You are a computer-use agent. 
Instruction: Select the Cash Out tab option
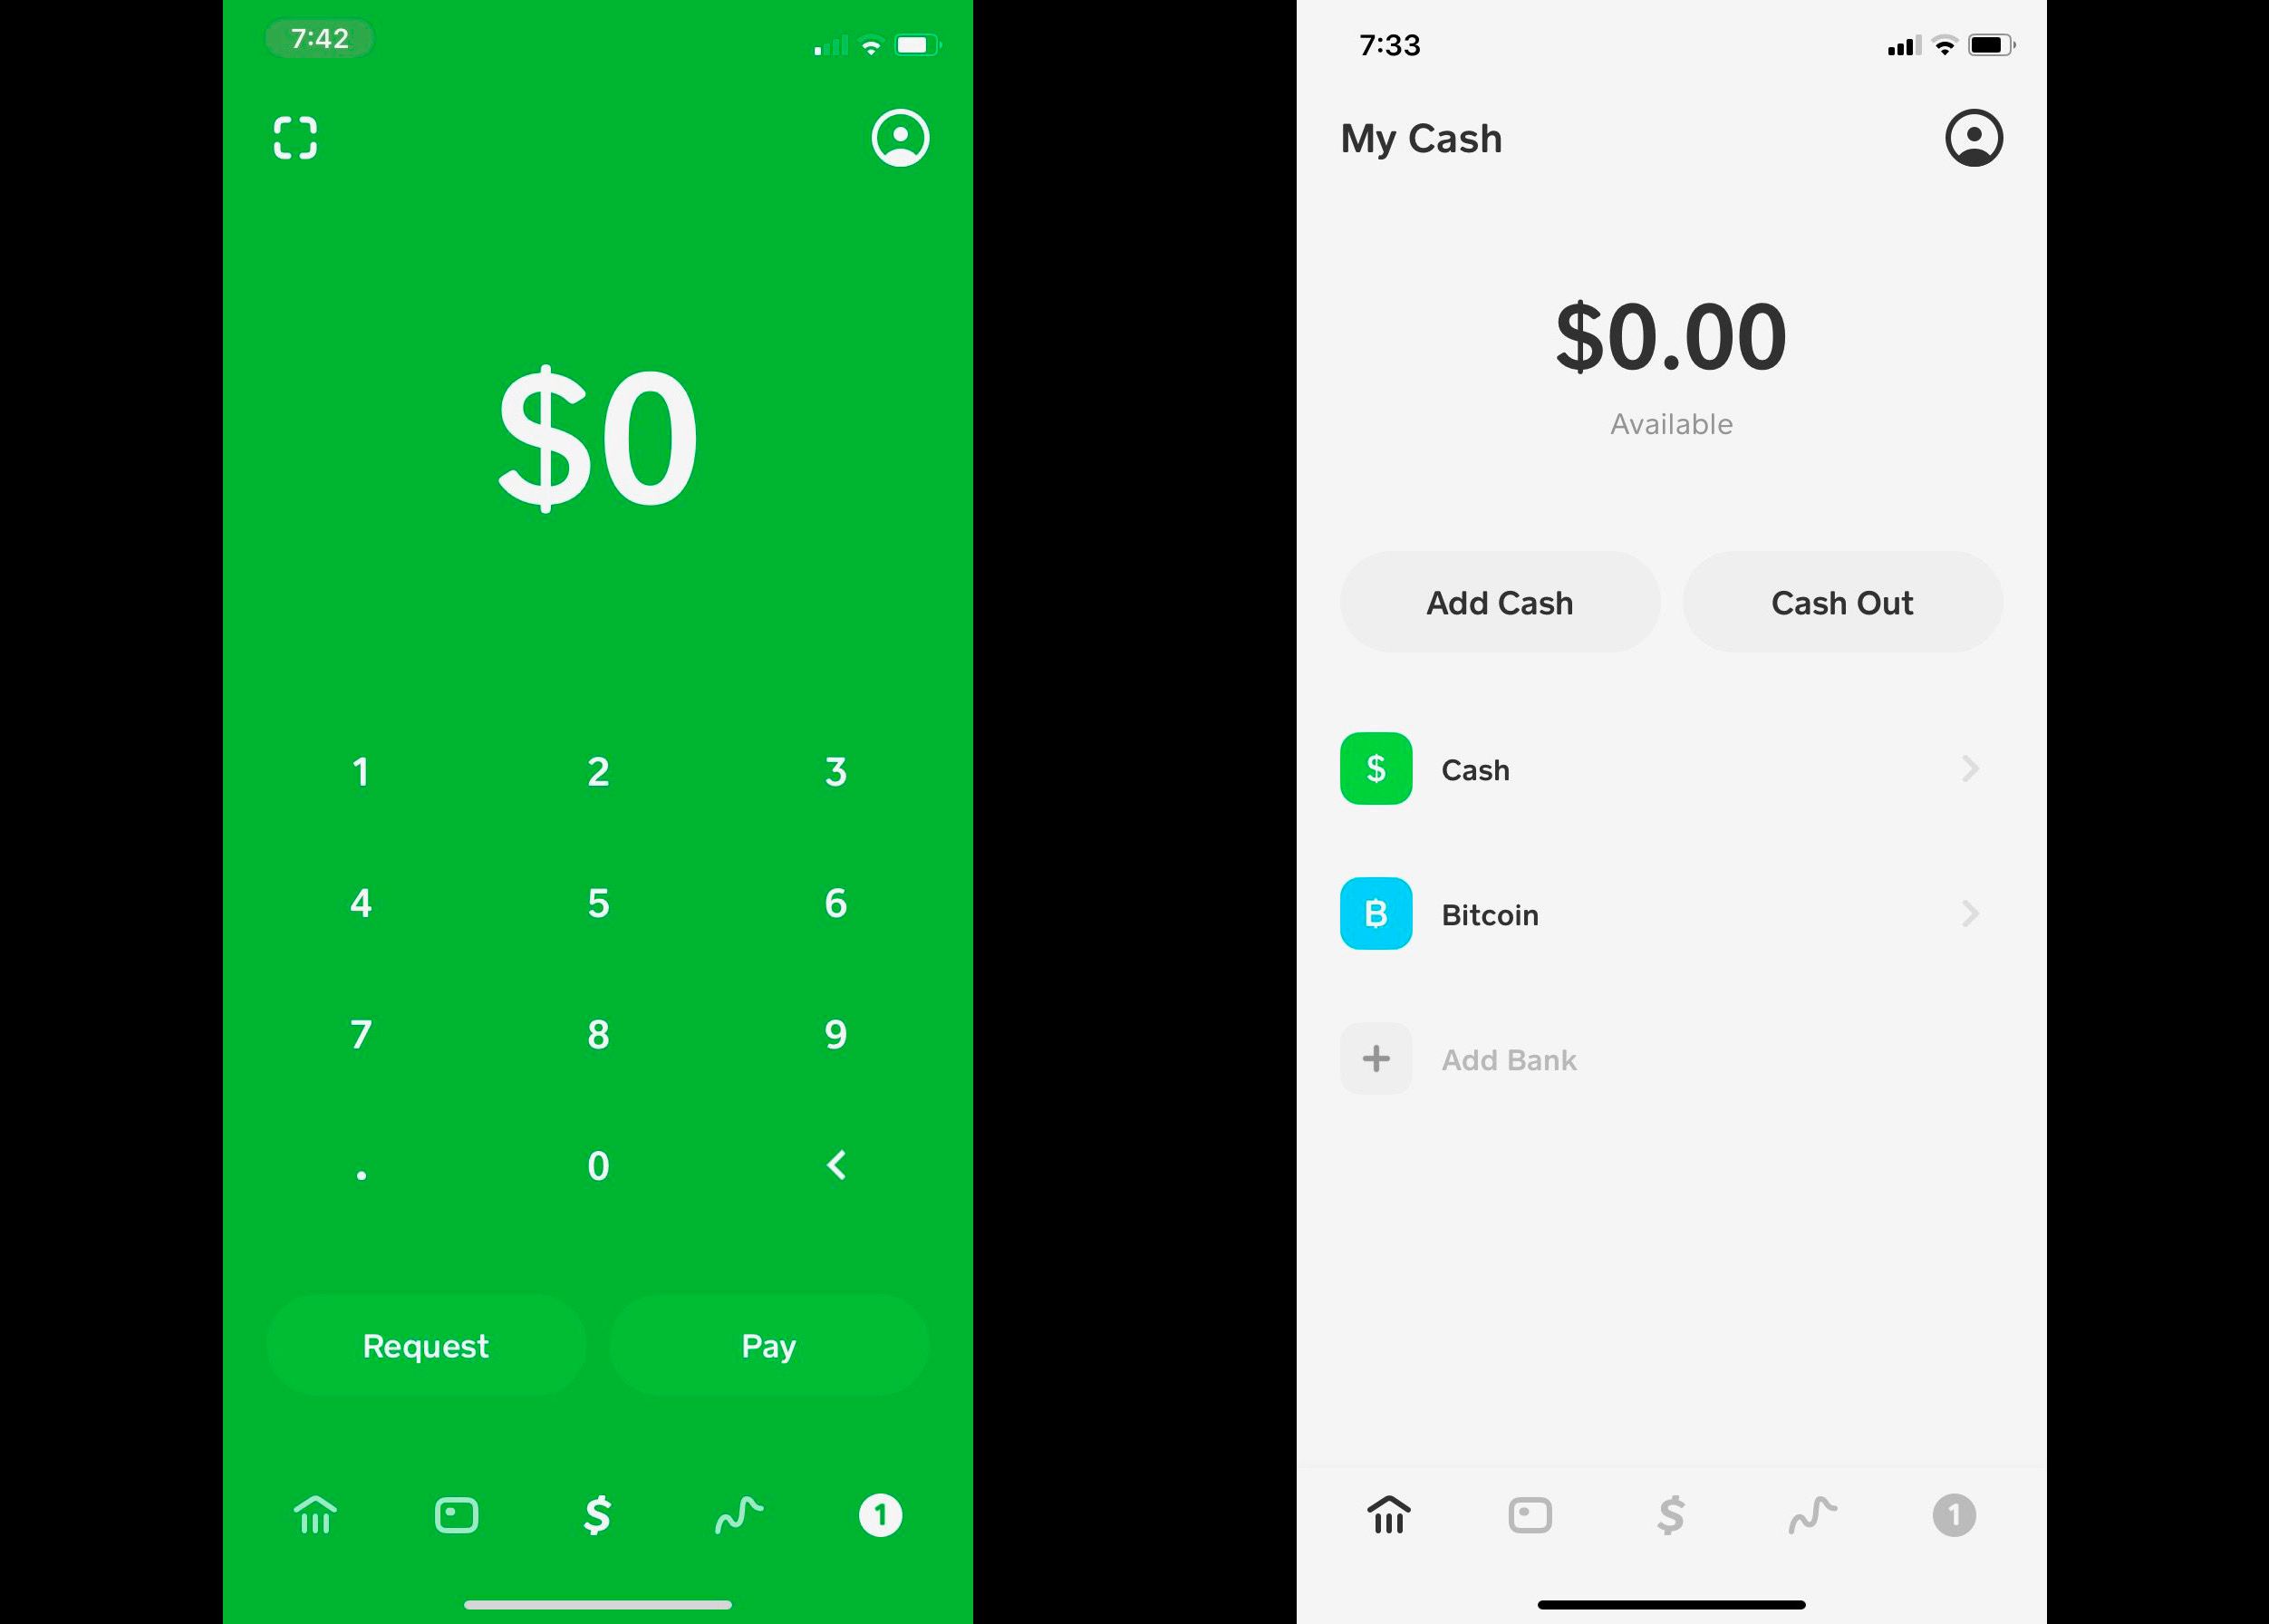click(1844, 601)
